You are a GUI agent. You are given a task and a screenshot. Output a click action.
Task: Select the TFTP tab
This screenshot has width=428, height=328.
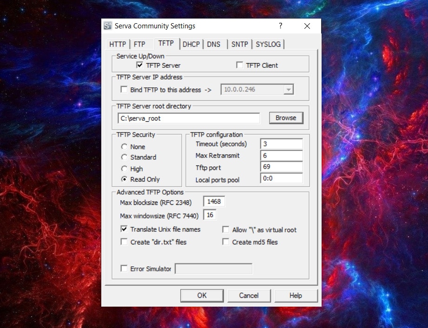pos(166,43)
